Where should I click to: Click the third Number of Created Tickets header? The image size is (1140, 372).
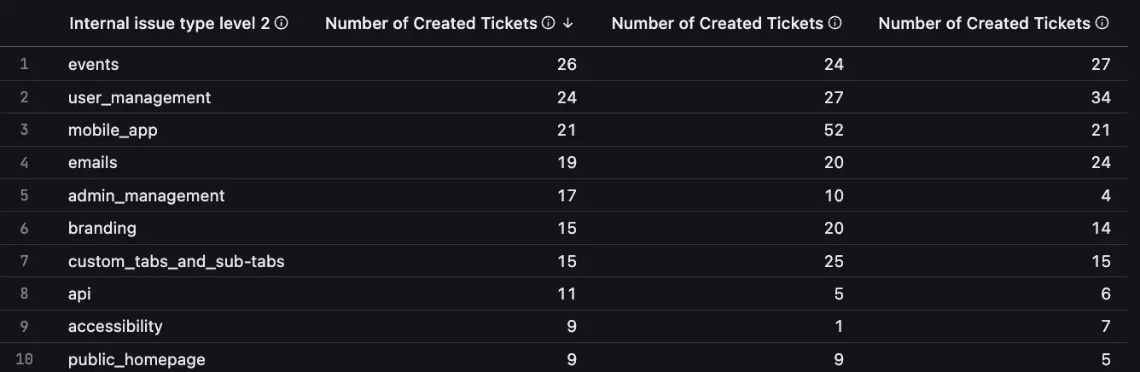click(985, 23)
